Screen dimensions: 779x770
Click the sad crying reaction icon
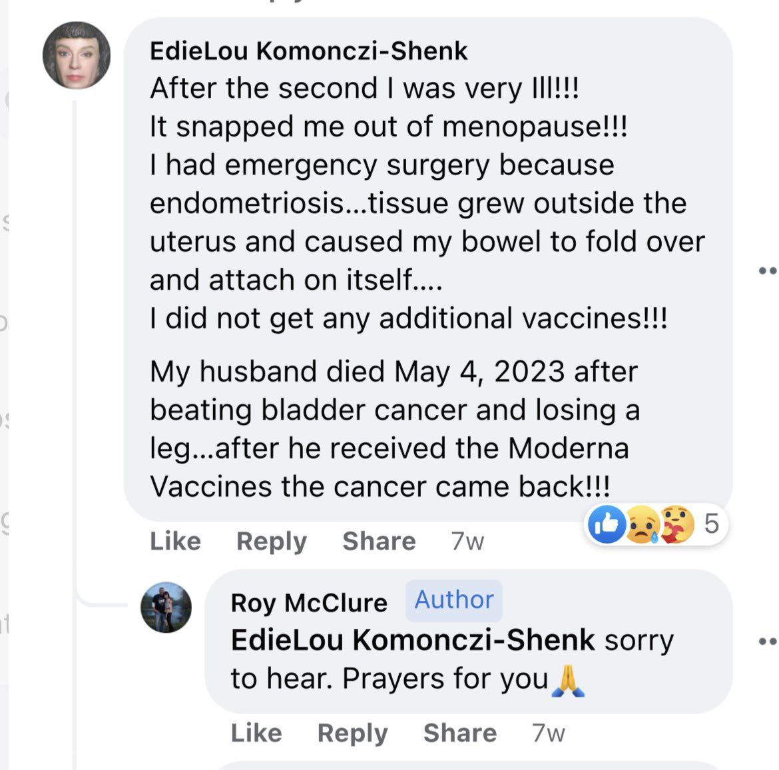click(641, 525)
